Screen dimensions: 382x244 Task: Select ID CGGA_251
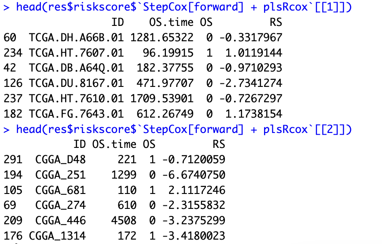(60, 175)
